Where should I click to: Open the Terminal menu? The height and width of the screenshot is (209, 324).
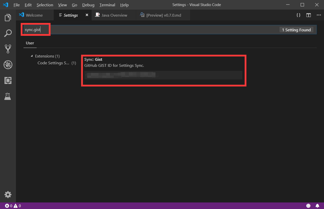(107, 5)
